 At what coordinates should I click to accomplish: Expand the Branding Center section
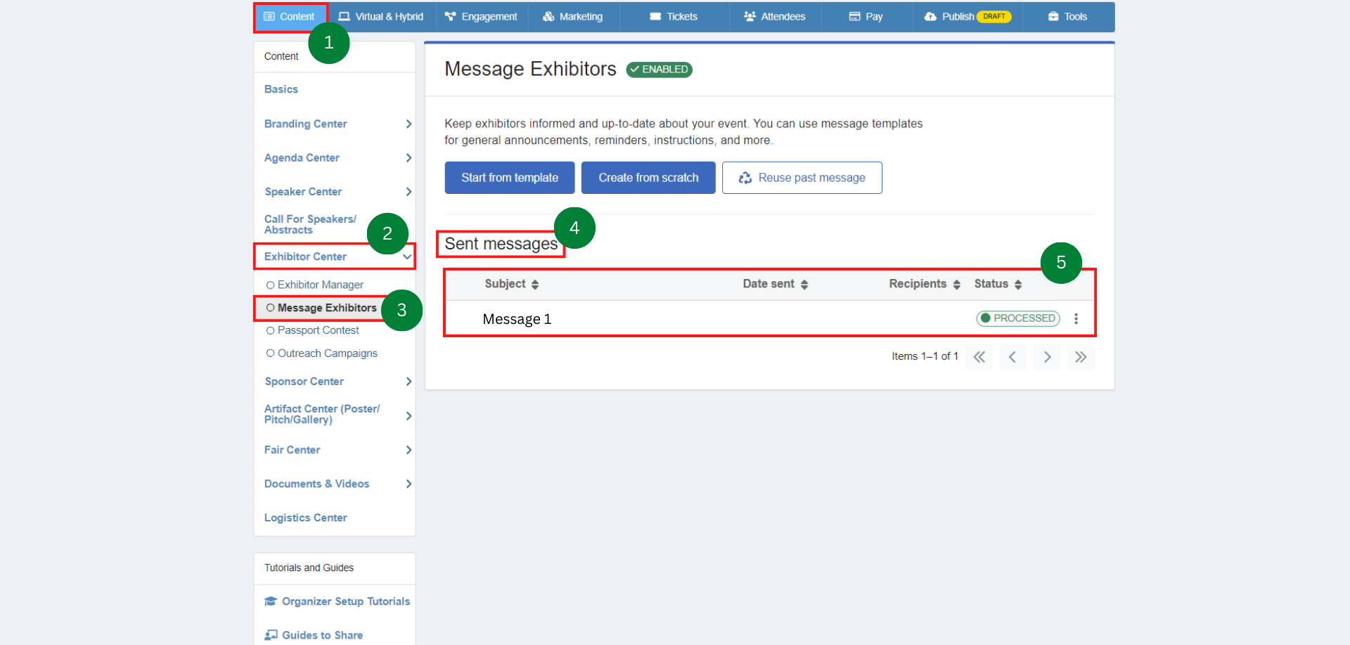(x=409, y=124)
